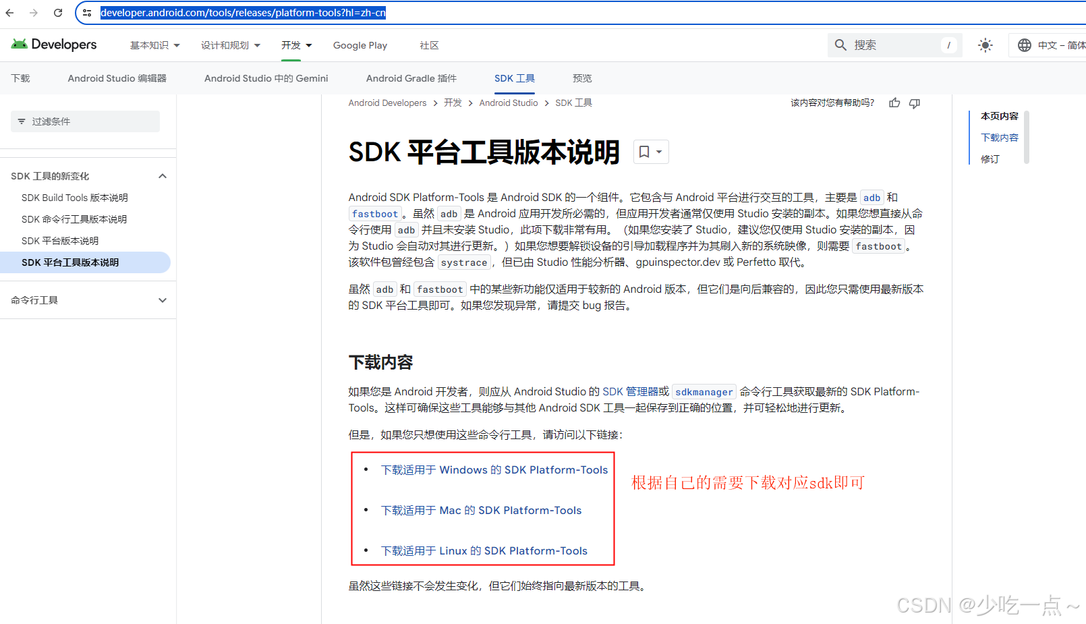
Task: Open the bookmark dropdown arrow
Action: 659,152
